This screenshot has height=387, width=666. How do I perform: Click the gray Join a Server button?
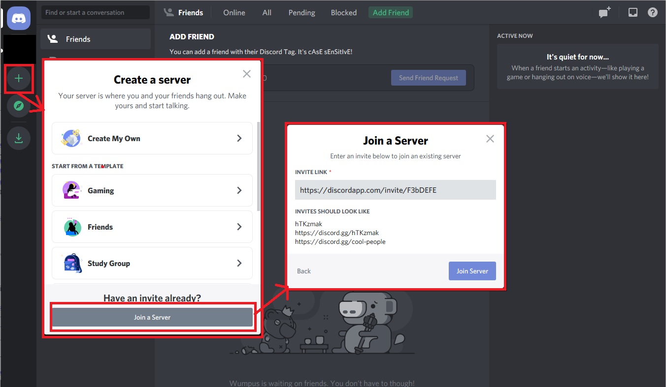(x=152, y=317)
